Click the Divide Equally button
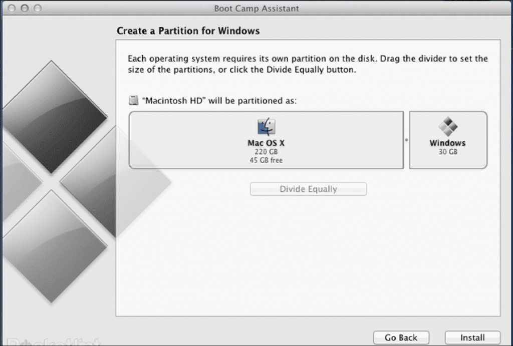 308,189
